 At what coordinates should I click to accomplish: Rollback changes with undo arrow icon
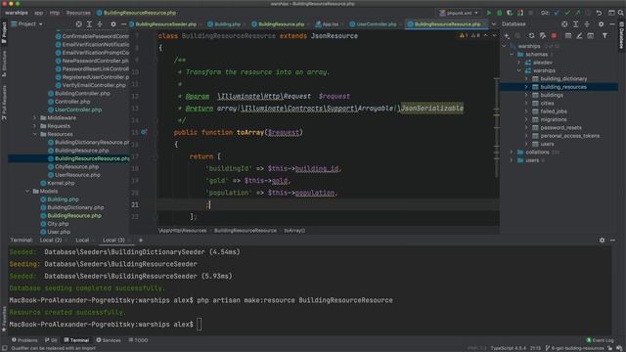tap(599, 13)
